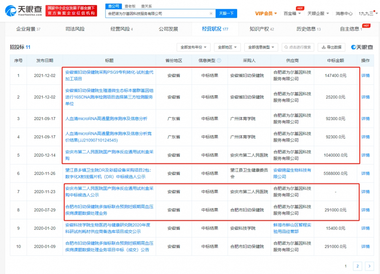Open row 8 合肥市妇幼保健院 bid title
Image resolution: width=380 pixels, height=274 pixels.
[x=109, y=210]
